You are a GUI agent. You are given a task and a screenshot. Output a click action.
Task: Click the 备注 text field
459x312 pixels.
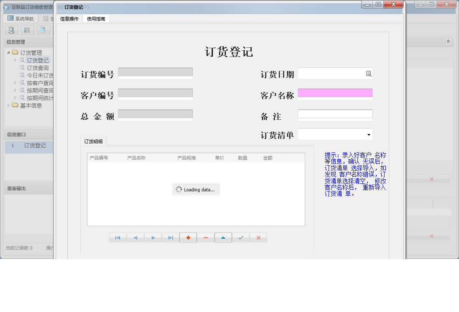335,114
